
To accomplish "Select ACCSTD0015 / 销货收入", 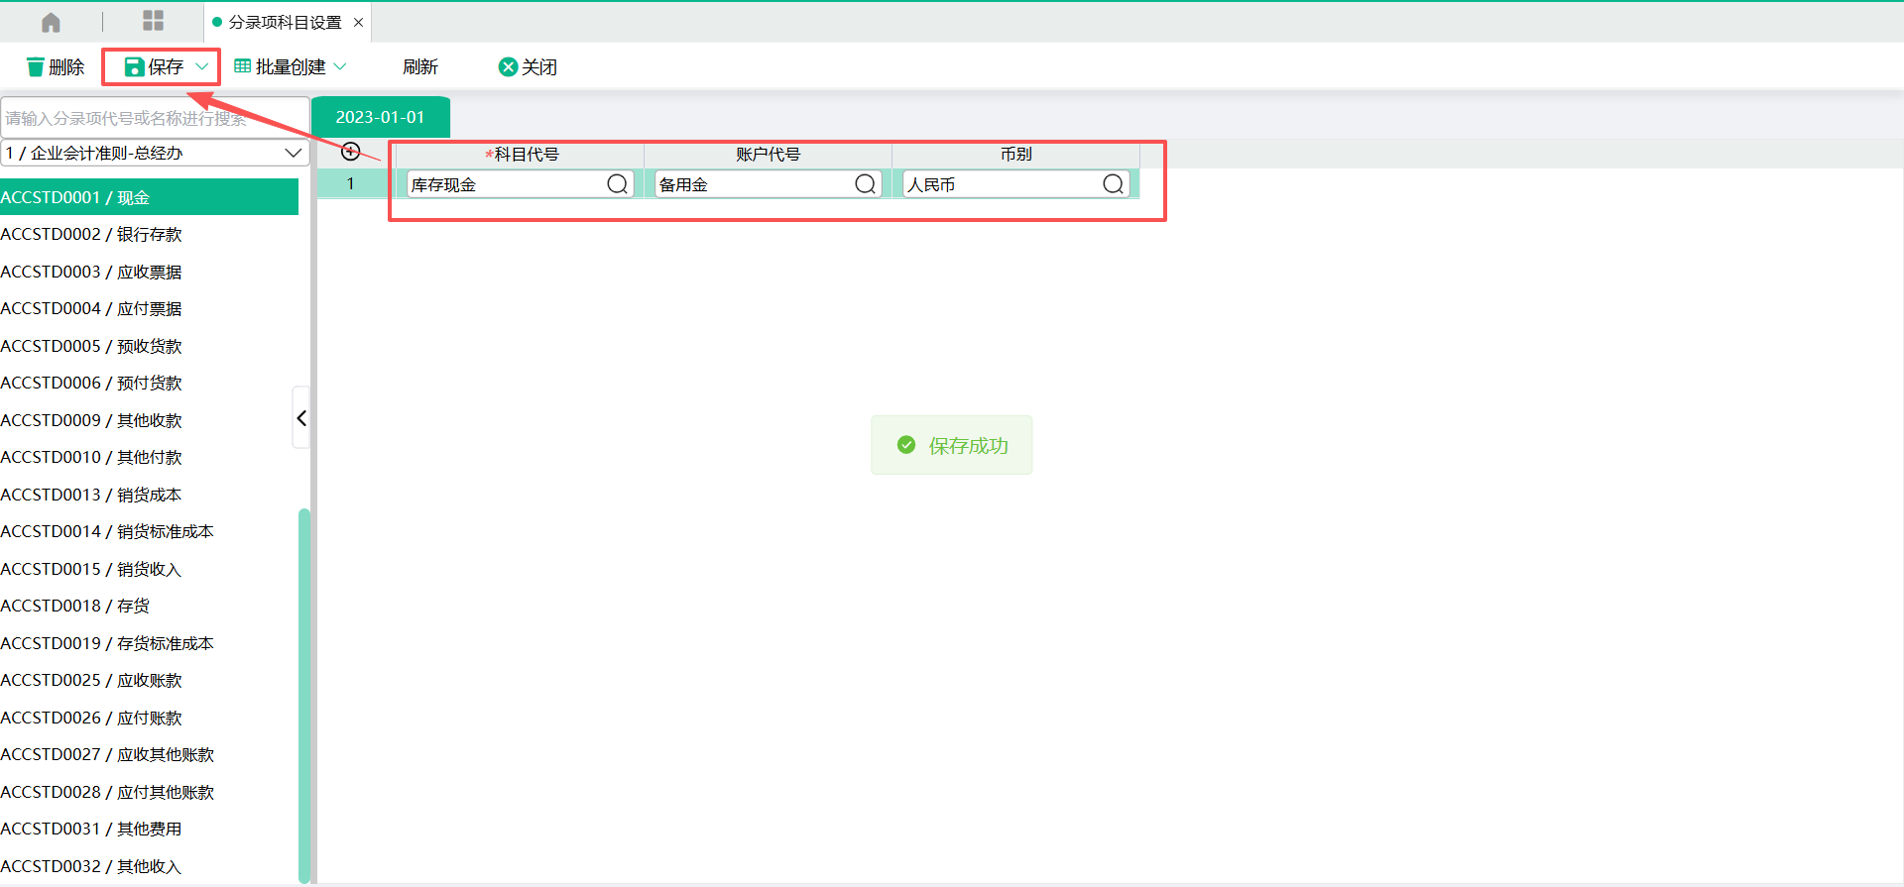I will [x=149, y=569].
